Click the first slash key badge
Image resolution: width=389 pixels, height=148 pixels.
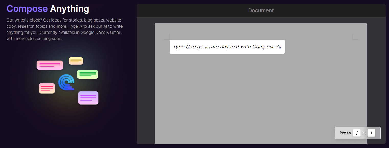point(357,133)
